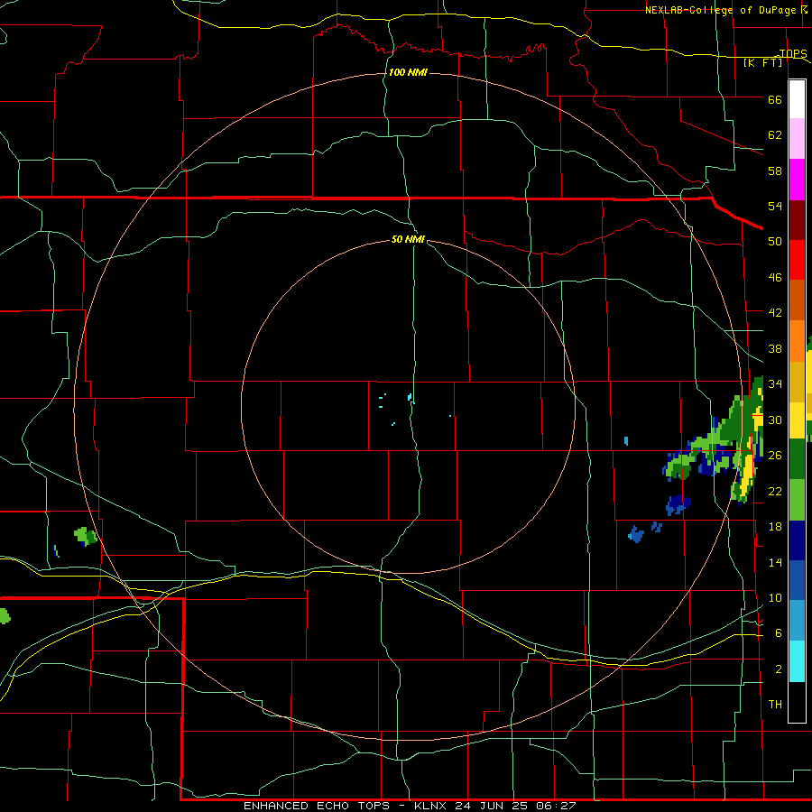Image resolution: width=812 pixels, height=812 pixels.
Task: Click the 38 value in legend
Action: 775,348
